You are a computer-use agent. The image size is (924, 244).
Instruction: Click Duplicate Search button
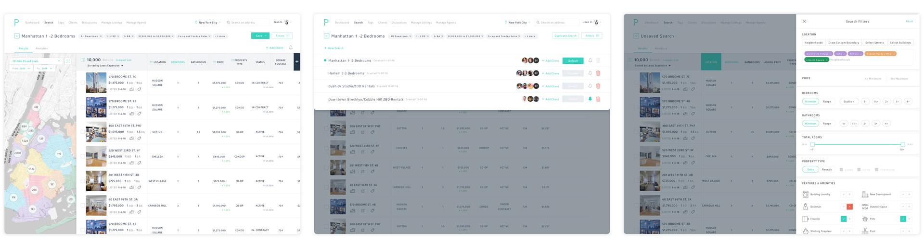(x=565, y=36)
